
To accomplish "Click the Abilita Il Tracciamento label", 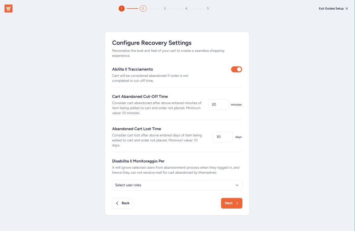I will [132, 69].
